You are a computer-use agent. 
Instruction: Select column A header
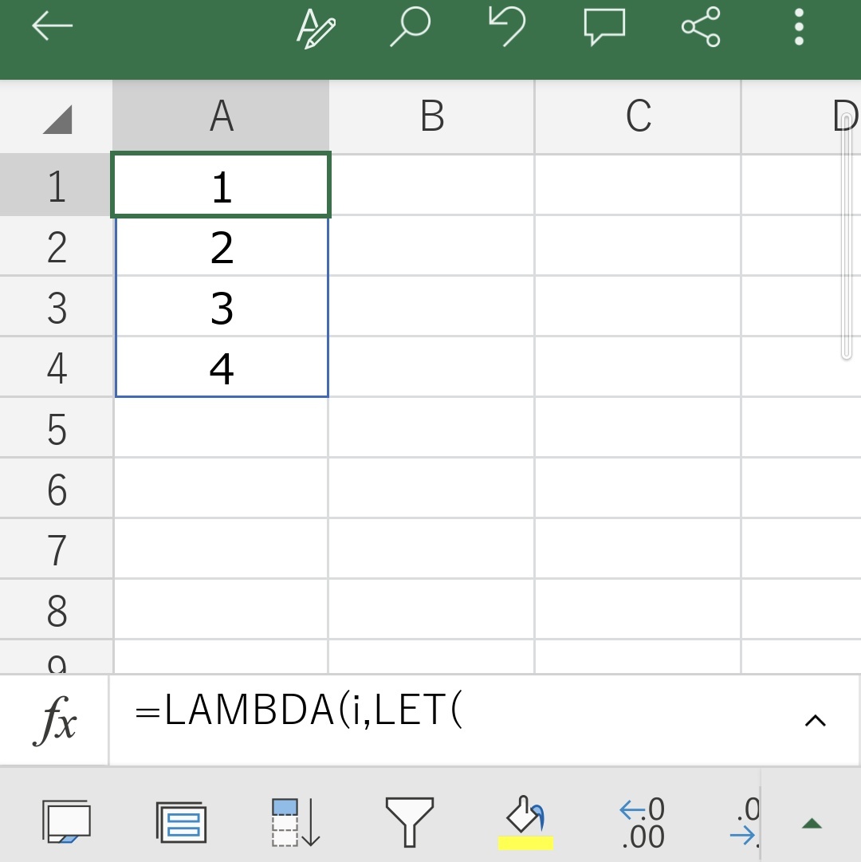pyautogui.click(x=221, y=116)
